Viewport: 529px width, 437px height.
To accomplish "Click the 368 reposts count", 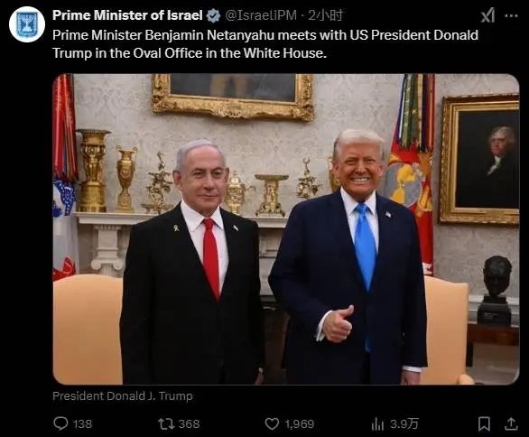I will [189, 423].
